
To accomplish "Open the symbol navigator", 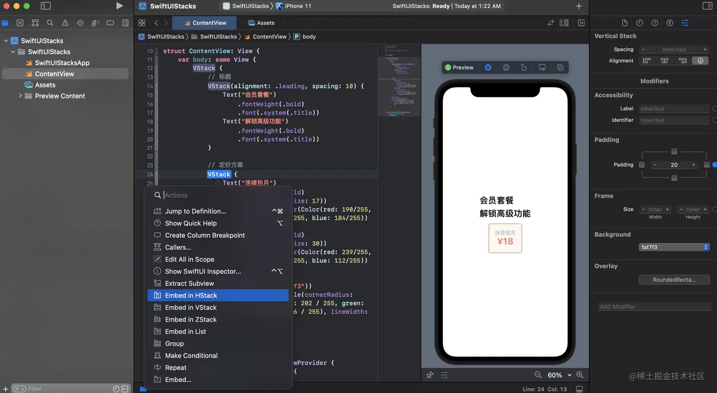I will (x=35, y=23).
